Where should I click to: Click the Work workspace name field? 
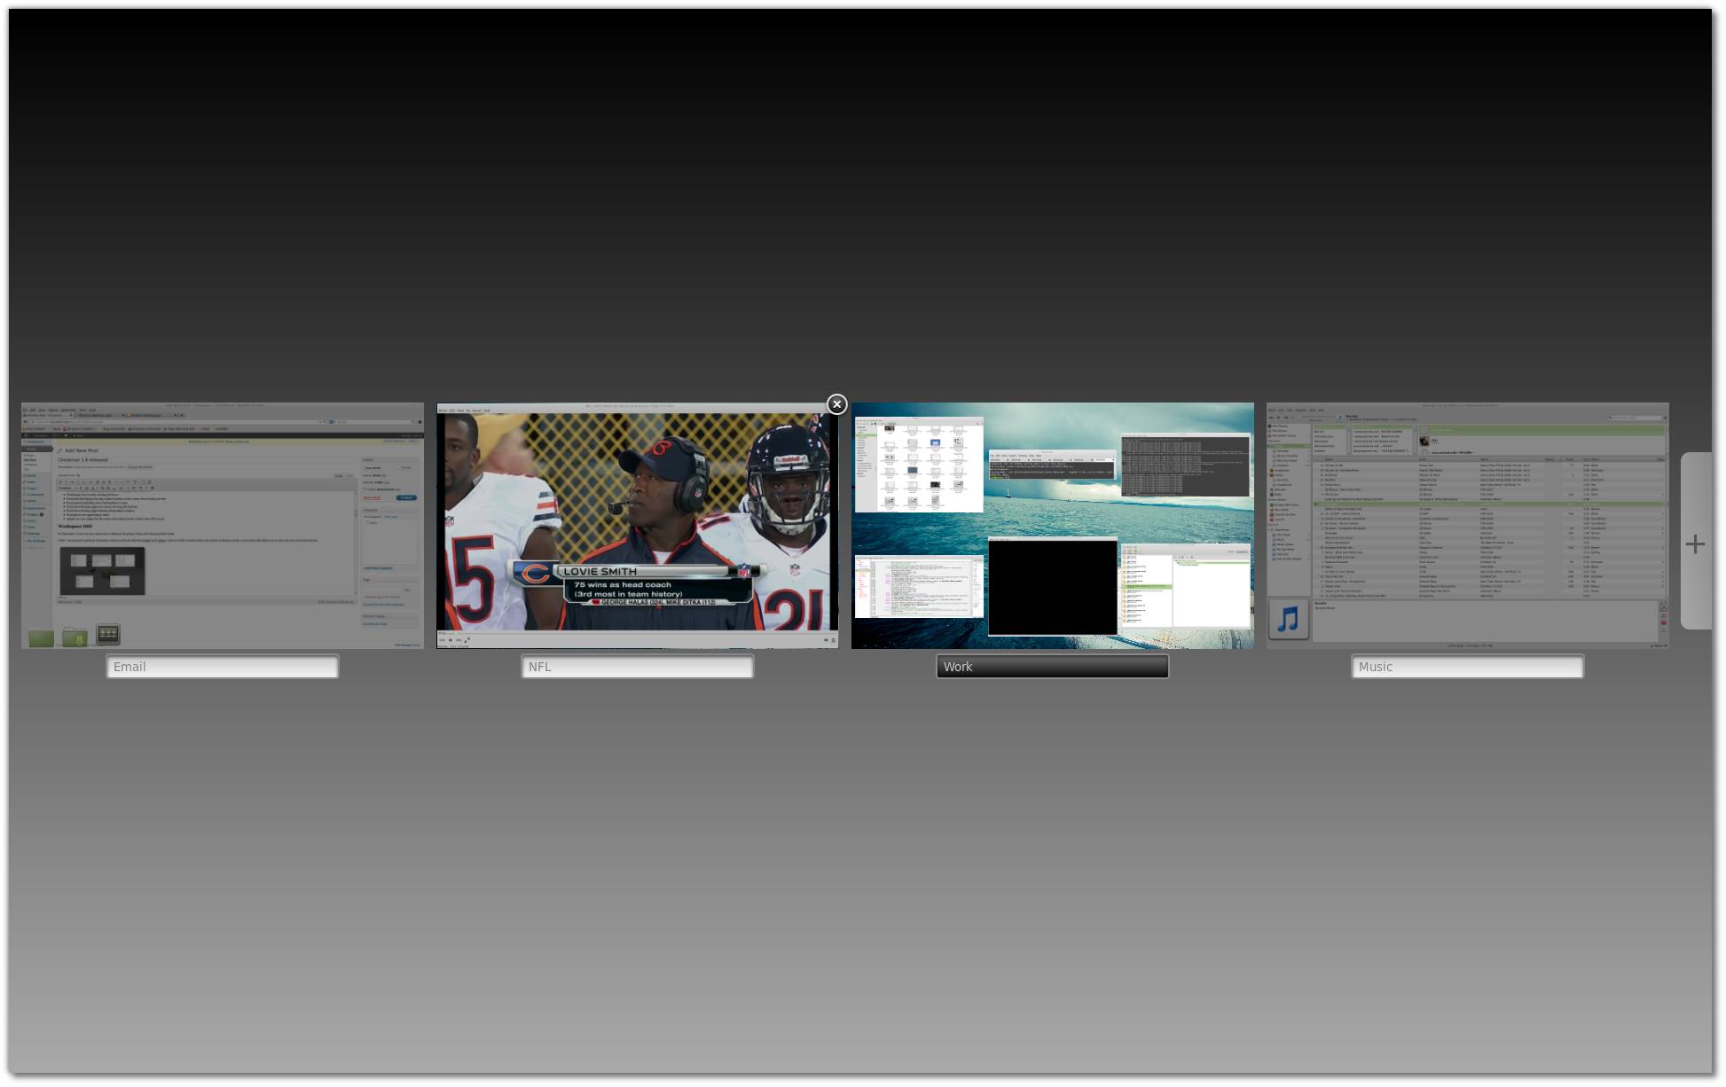[1052, 667]
